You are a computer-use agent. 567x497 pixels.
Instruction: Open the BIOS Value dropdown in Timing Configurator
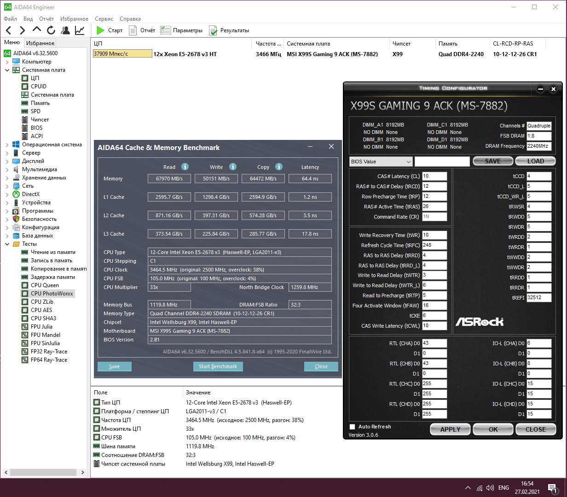[381, 162]
